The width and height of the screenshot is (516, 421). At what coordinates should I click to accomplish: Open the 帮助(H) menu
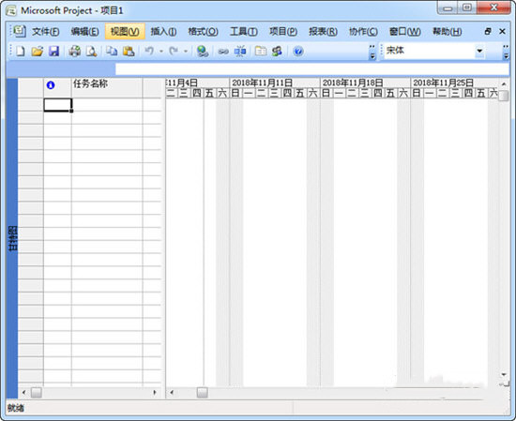(x=447, y=32)
